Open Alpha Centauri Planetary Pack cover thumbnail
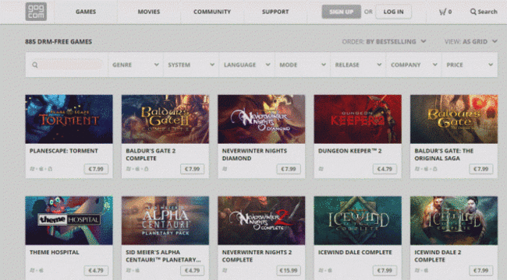This screenshot has width=507, height=280. click(165, 221)
